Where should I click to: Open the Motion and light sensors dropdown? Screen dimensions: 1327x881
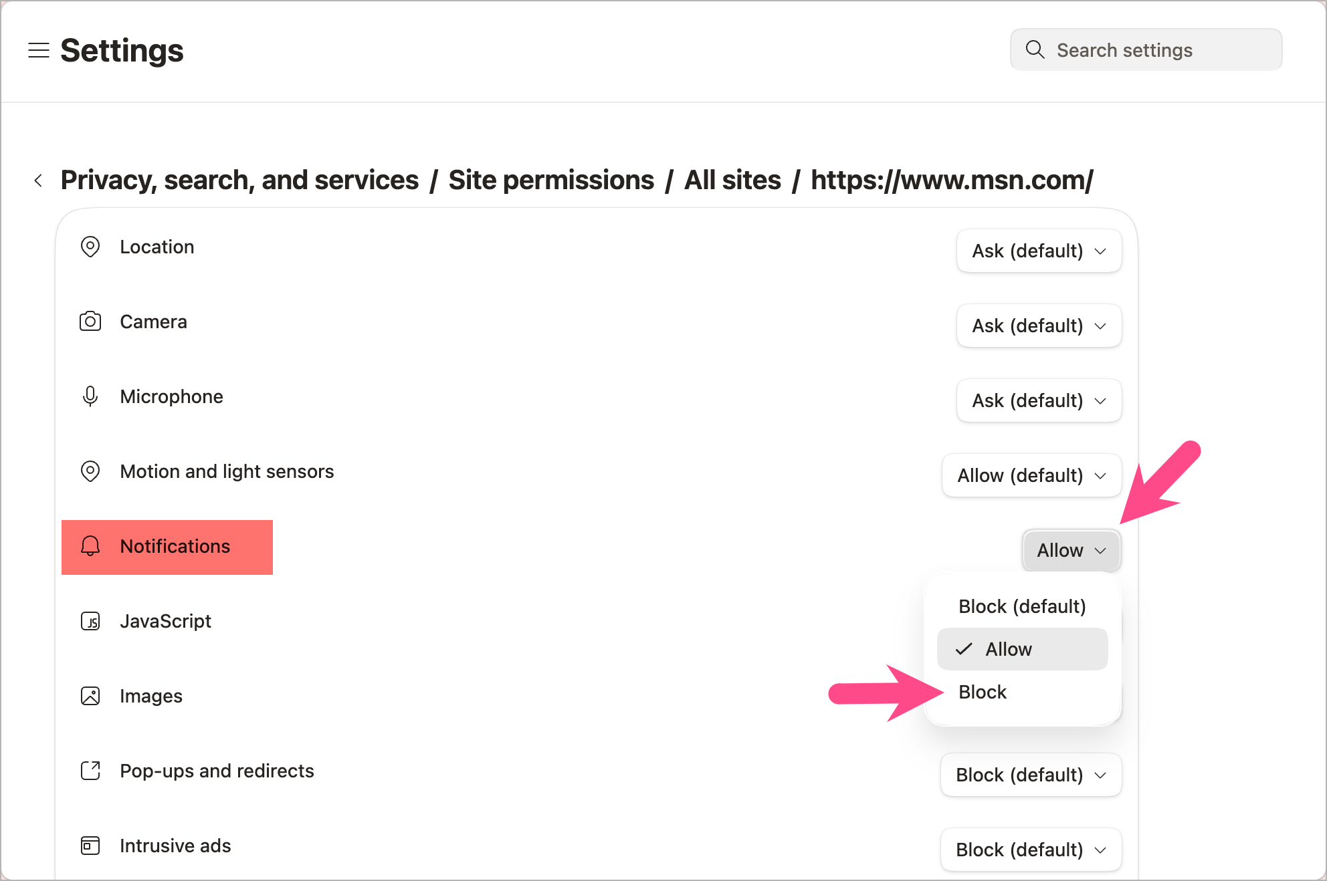pyautogui.click(x=1031, y=475)
